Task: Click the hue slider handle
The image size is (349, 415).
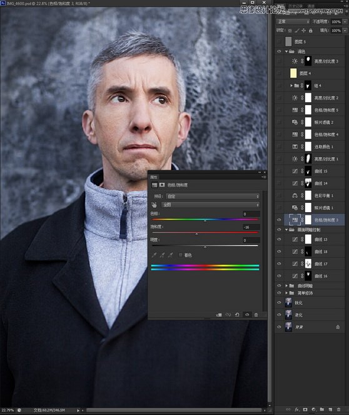Action: tap(205, 220)
